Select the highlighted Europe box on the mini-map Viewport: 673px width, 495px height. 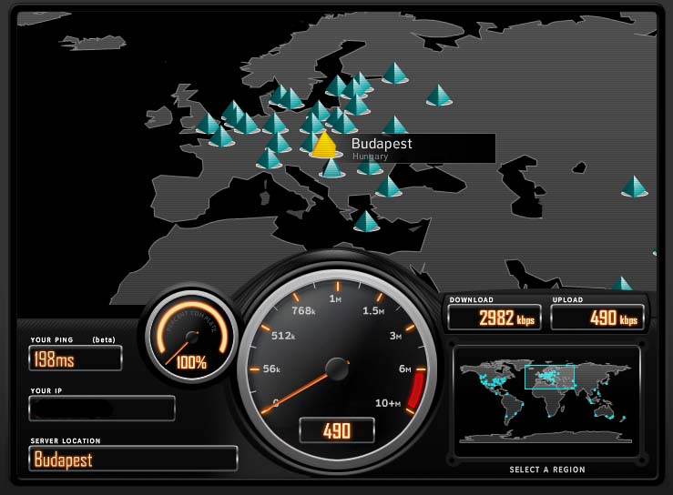click(x=549, y=377)
